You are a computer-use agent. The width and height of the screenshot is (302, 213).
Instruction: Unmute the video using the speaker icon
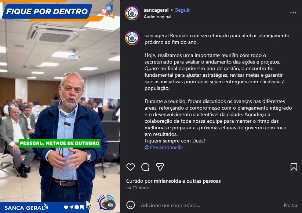coord(110,205)
